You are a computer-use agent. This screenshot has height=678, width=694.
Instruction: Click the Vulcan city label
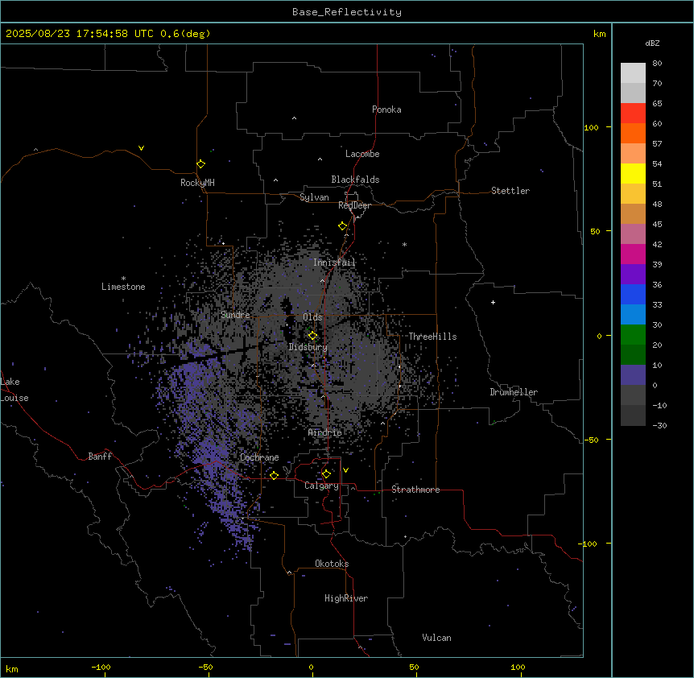437,638
